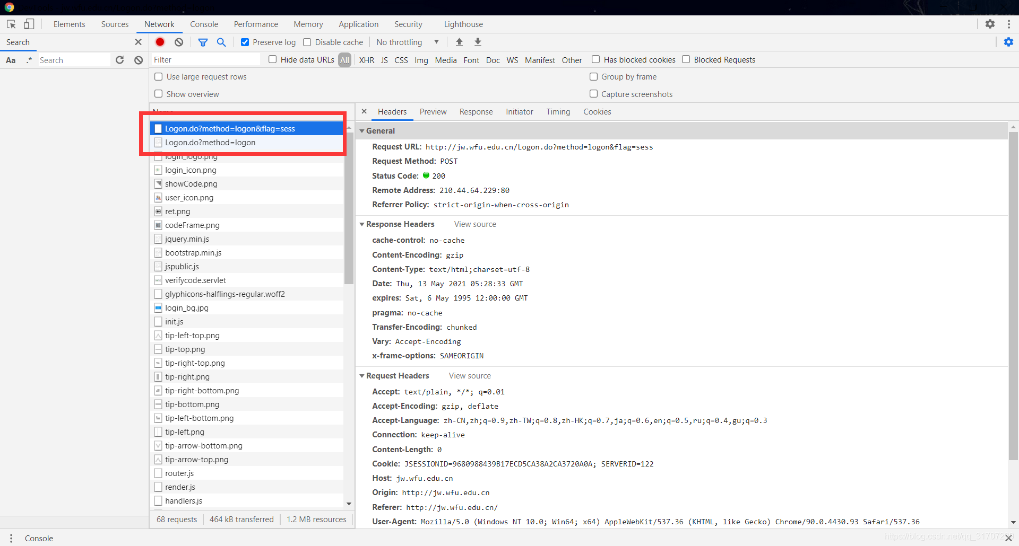Select the All request type filter
This screenshot has height=546, width=1019.
click(x=345, y=60)
